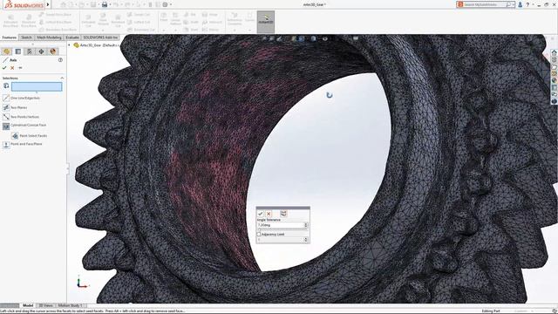558x314 pixels.
Task: Enable the Adjacency Limit checkbox
Action: [259, 235]
